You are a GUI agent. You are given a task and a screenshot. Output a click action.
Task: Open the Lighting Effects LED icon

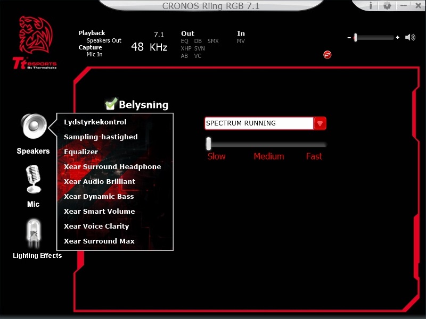[x=34, y=233]
